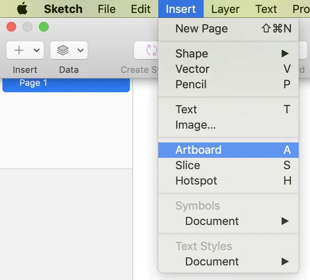310x280 pixels.
Task: Open the Sketch application menu
Action: tap(63, 8)
